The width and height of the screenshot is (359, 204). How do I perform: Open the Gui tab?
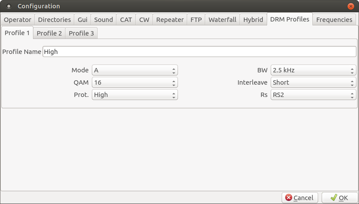[83, 20]
